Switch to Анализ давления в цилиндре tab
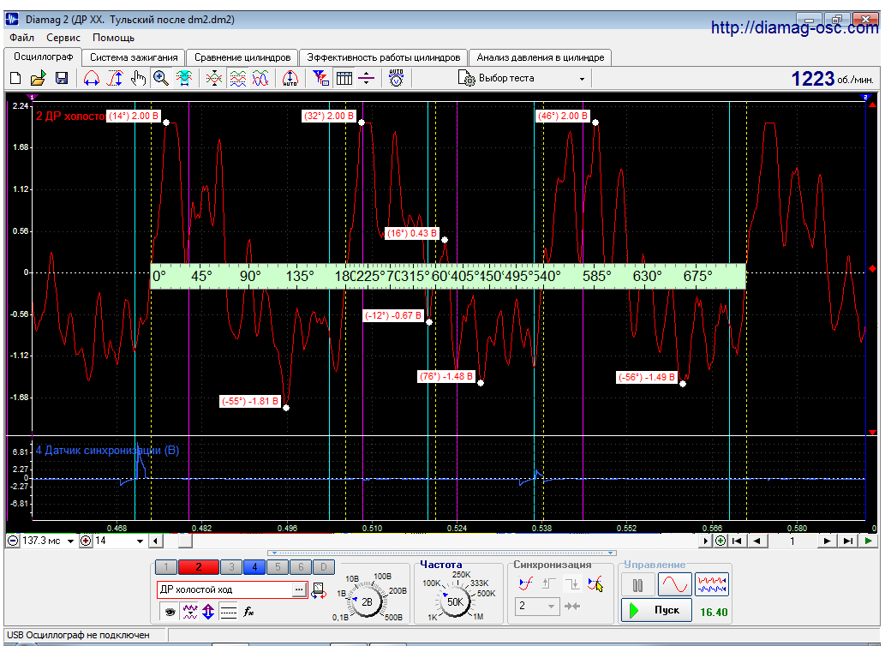 point(541,57)
